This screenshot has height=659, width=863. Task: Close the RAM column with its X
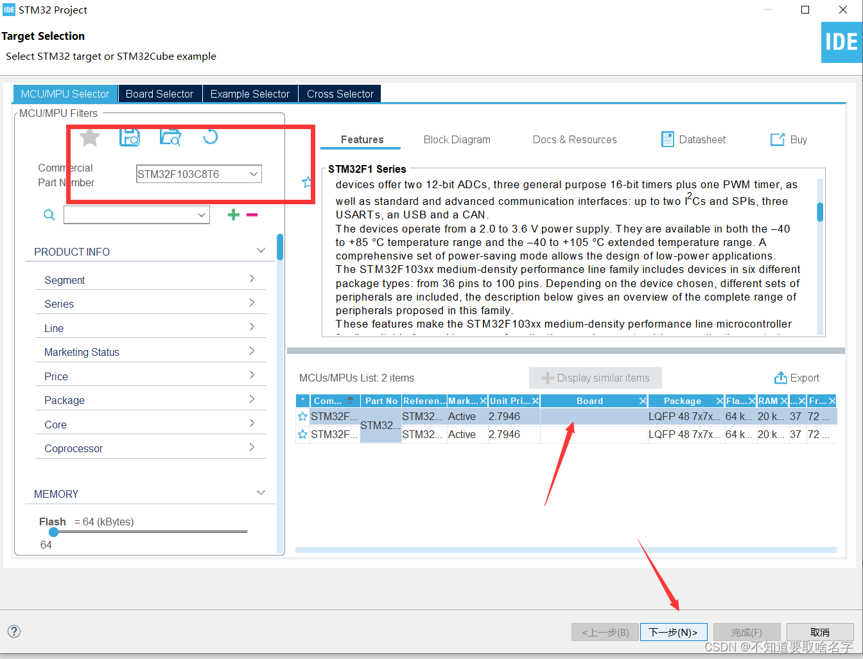click(x=784, y=401)
